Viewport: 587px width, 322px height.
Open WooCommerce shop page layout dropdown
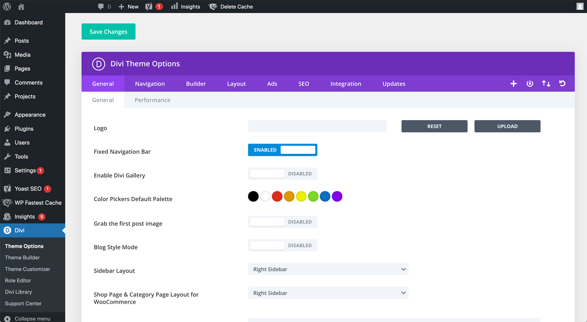(328, 293)
